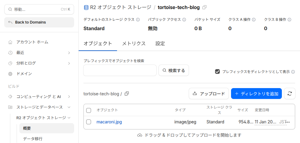Image resolution: width=300 pixels, height=143 pixels.
Task: Click the アップロード button
Action: pos(209,94)
